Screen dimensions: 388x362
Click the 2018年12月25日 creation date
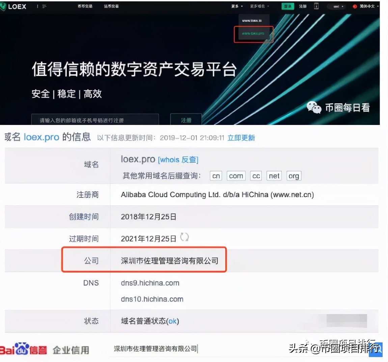pyautogui.click(x=148, y=217)
